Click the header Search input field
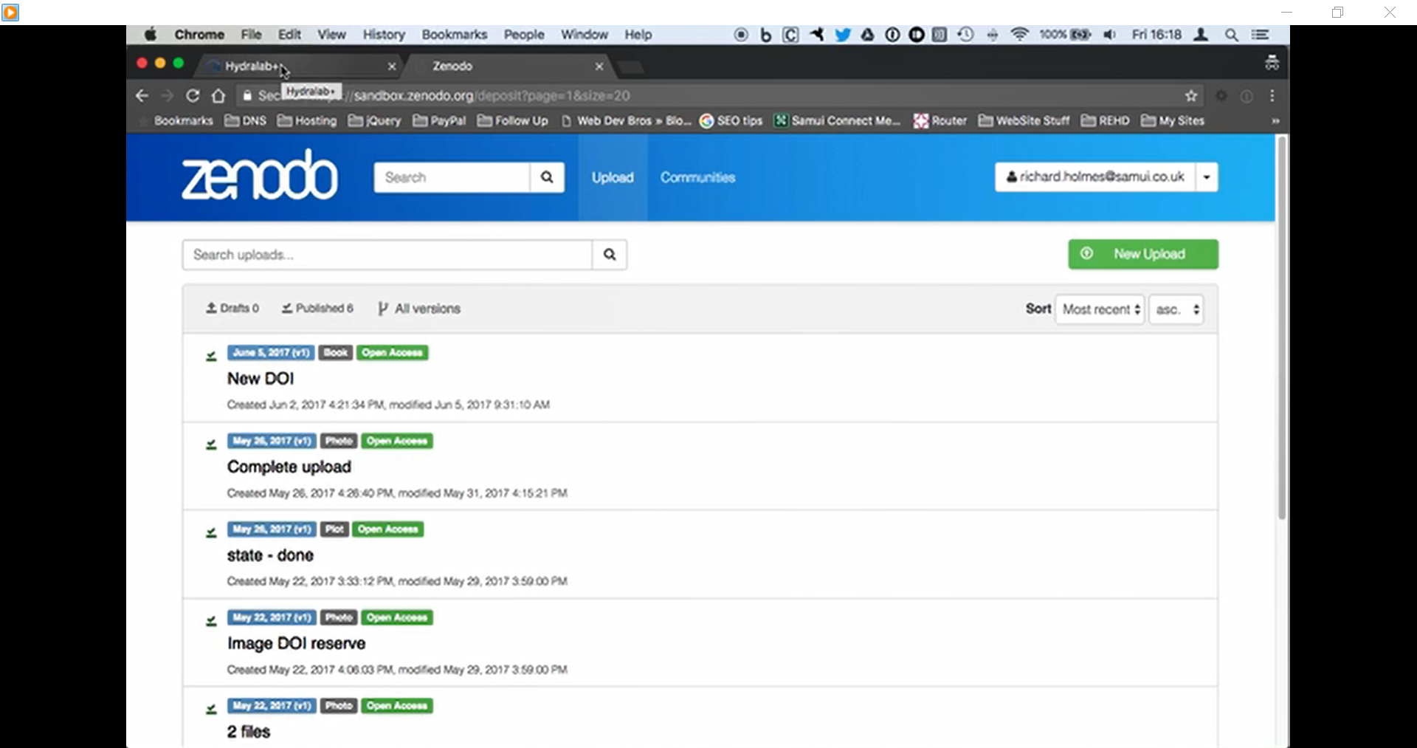The width and height of the screenshot is (1417, 748). coord(452,177)
